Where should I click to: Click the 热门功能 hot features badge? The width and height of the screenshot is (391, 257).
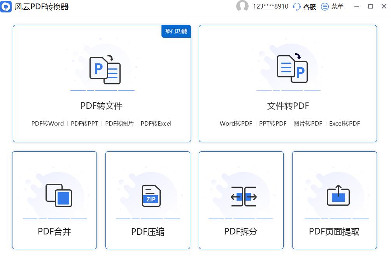pos(176,31)
